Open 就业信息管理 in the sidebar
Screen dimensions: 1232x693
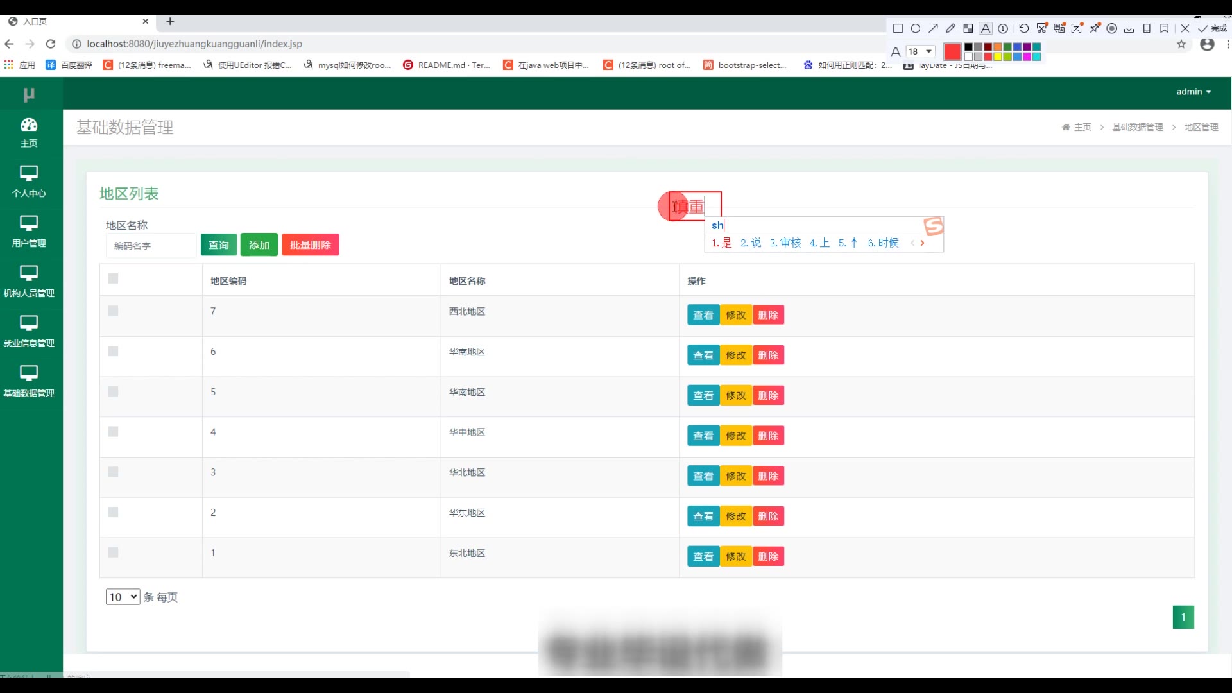pos(29,331)
